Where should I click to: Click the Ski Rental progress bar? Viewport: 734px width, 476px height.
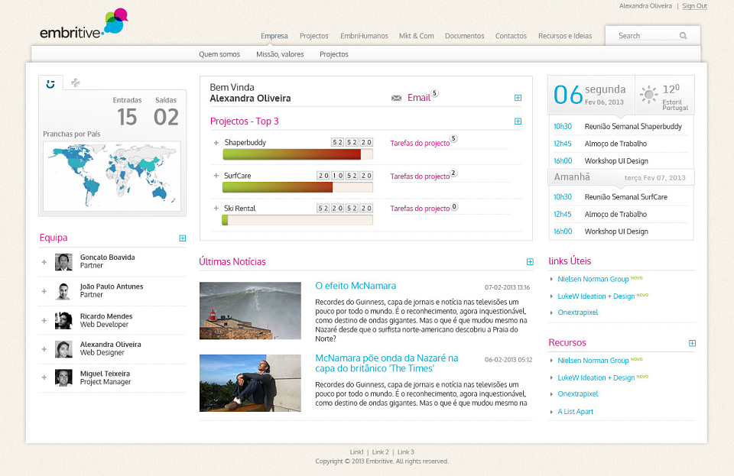pyautogui.click(x=297, y=220)
